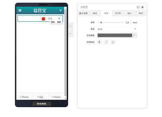Open the text color picker dropdown arrow
Image resolution: width=162 pixels, height=117 pixels.
(134, 35)
